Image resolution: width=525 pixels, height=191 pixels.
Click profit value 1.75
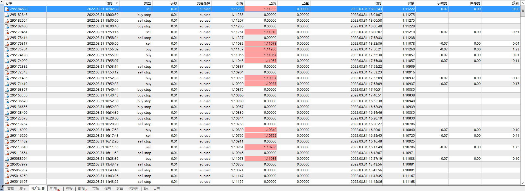click(516, 147)
